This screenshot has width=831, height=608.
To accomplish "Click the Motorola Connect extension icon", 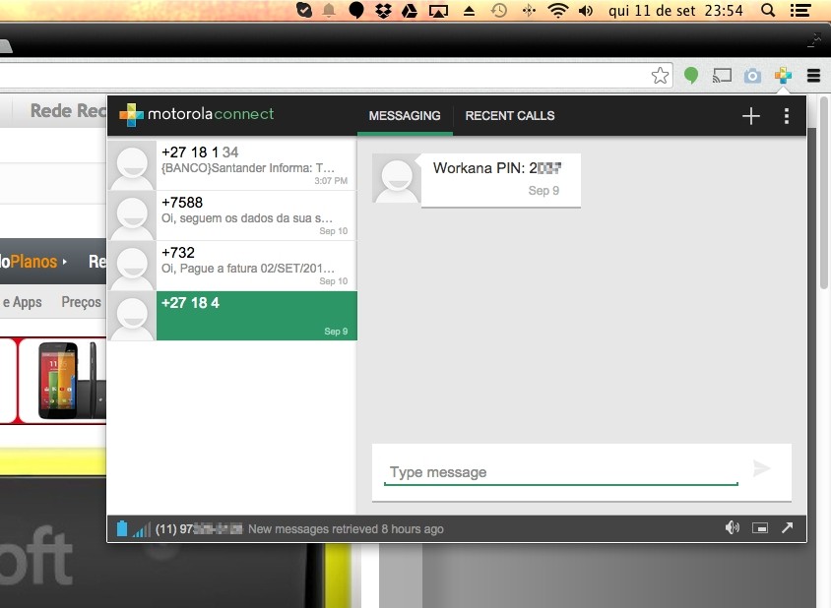I will coord(783,76).
